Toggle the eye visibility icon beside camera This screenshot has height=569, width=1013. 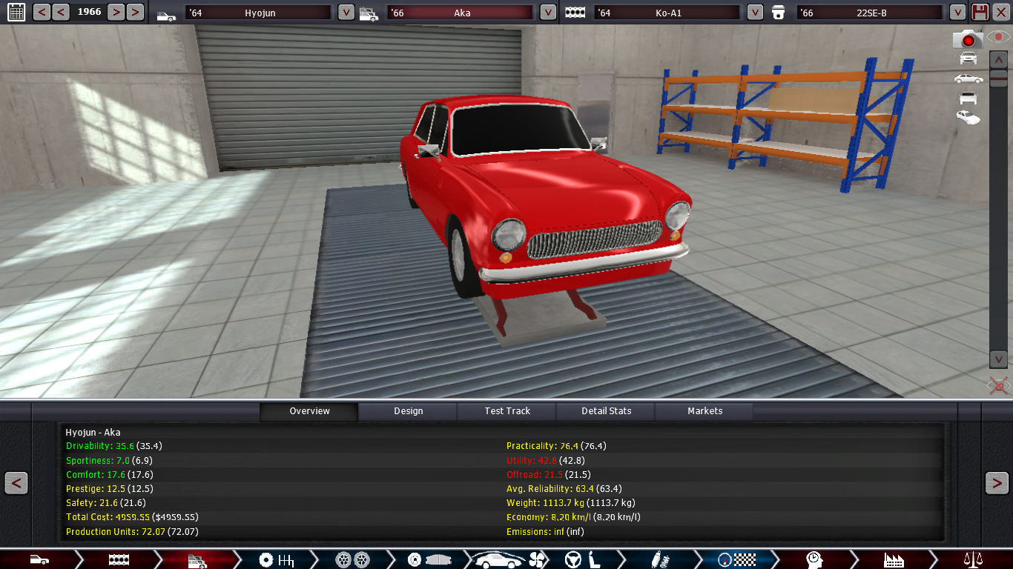click(998, 37)
